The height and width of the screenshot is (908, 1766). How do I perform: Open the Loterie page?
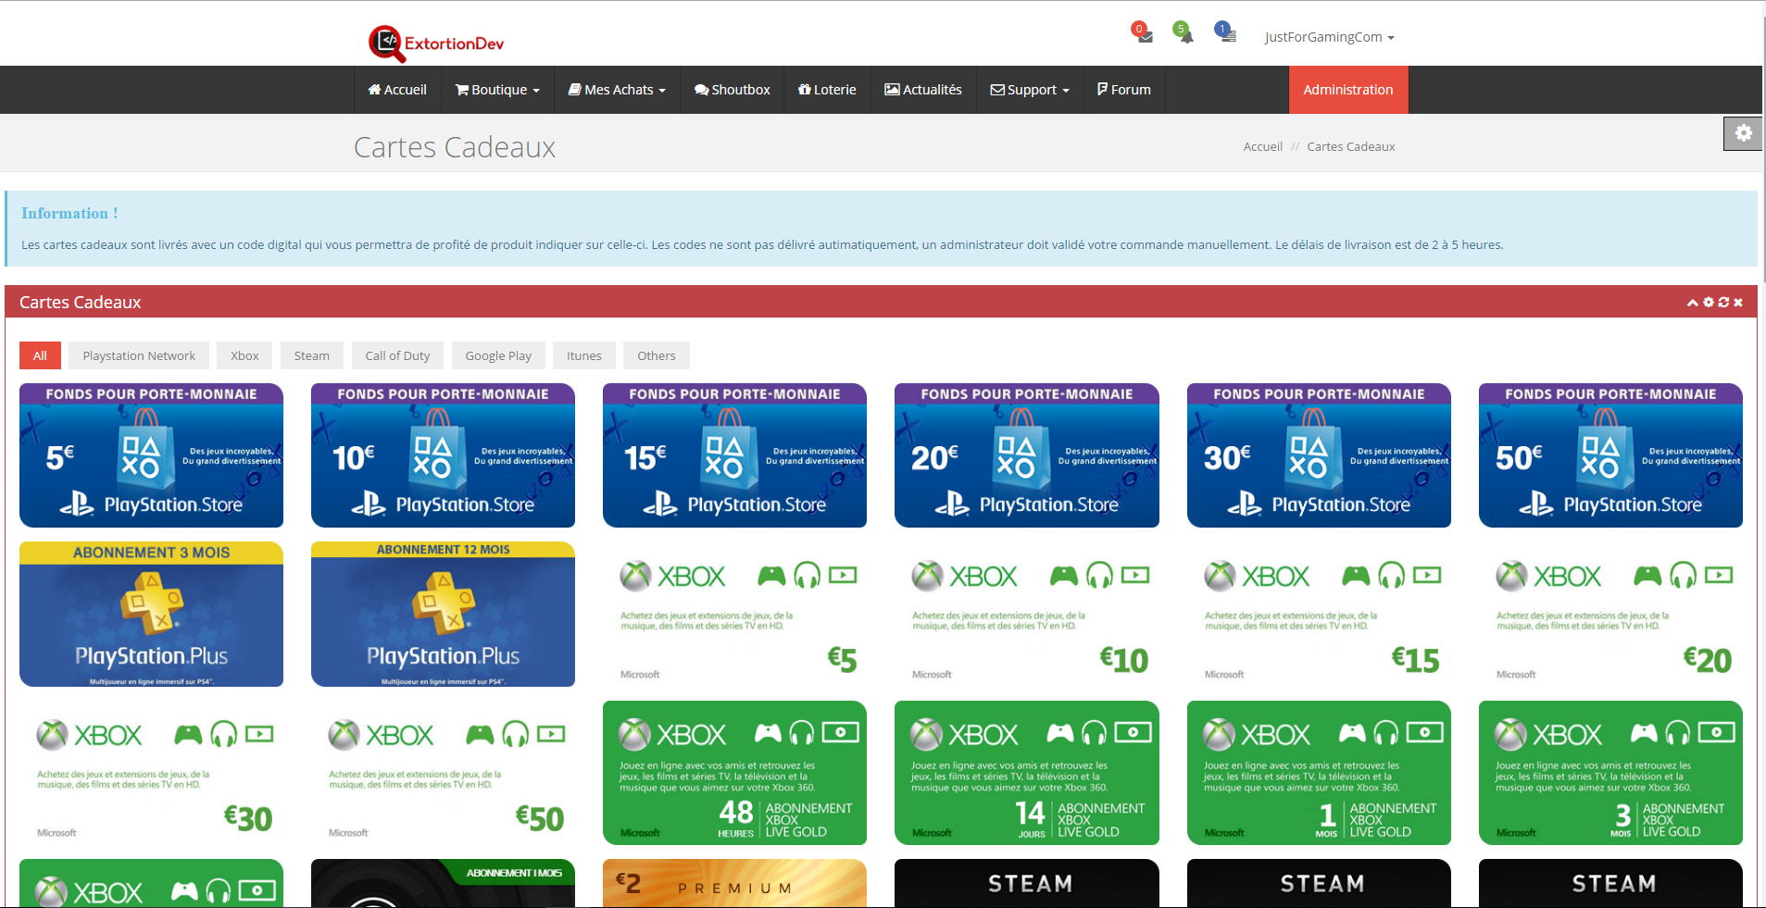[x=827, y=90]
